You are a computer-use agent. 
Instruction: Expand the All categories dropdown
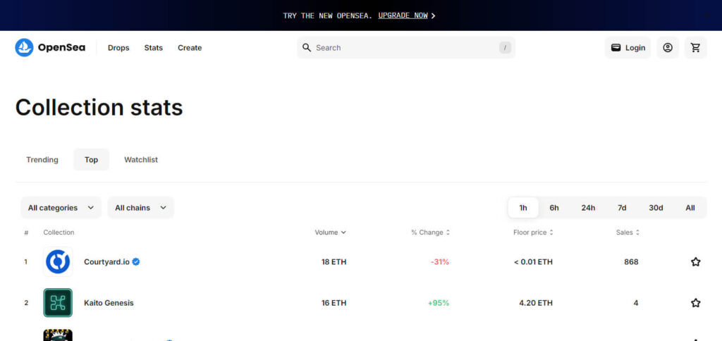61,208
